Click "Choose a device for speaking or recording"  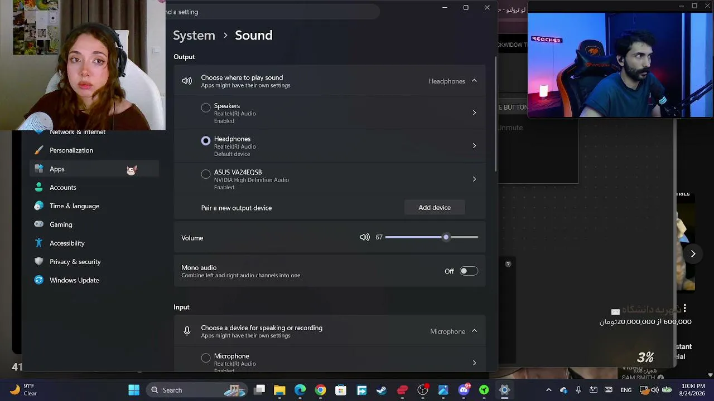262,328
